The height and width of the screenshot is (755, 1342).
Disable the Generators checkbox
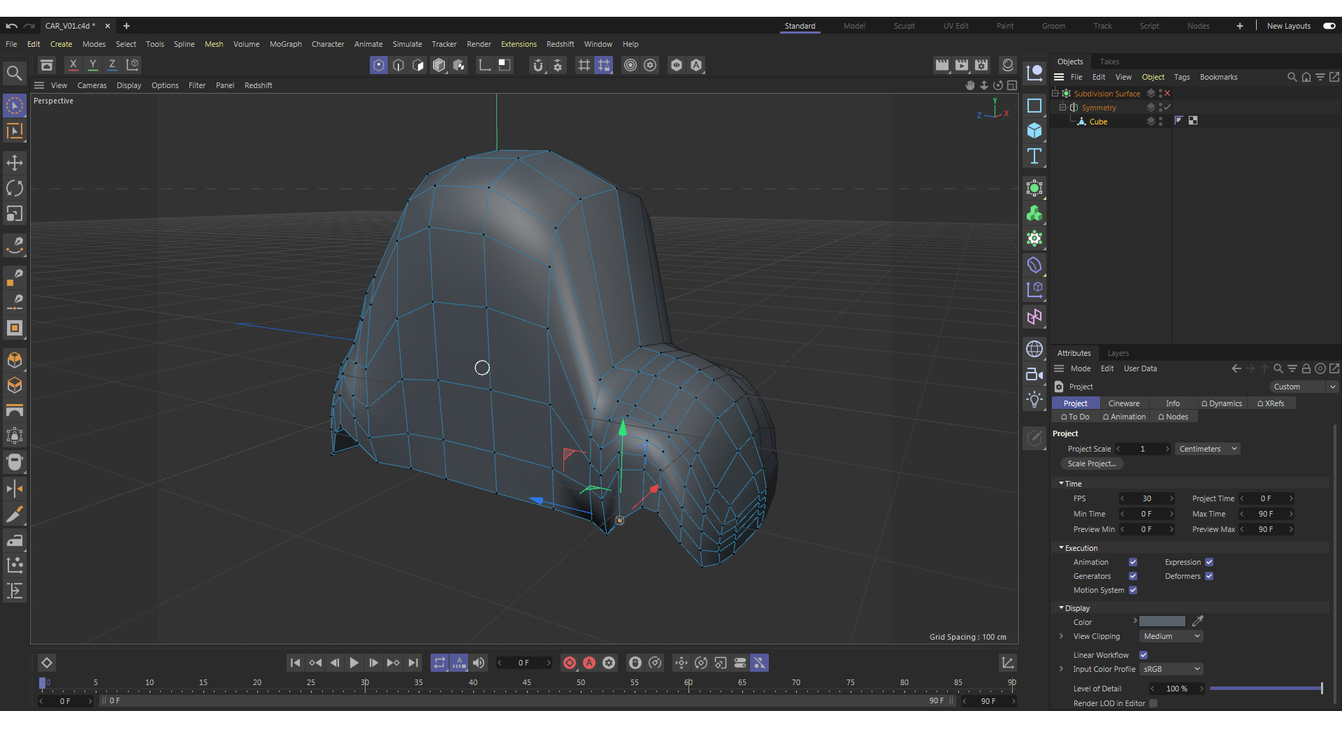(x=1133, y=576)
